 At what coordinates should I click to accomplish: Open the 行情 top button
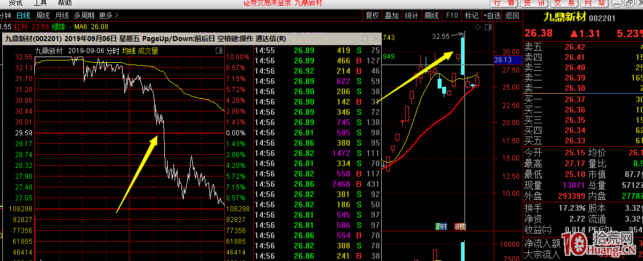click(x=504, y=3)
